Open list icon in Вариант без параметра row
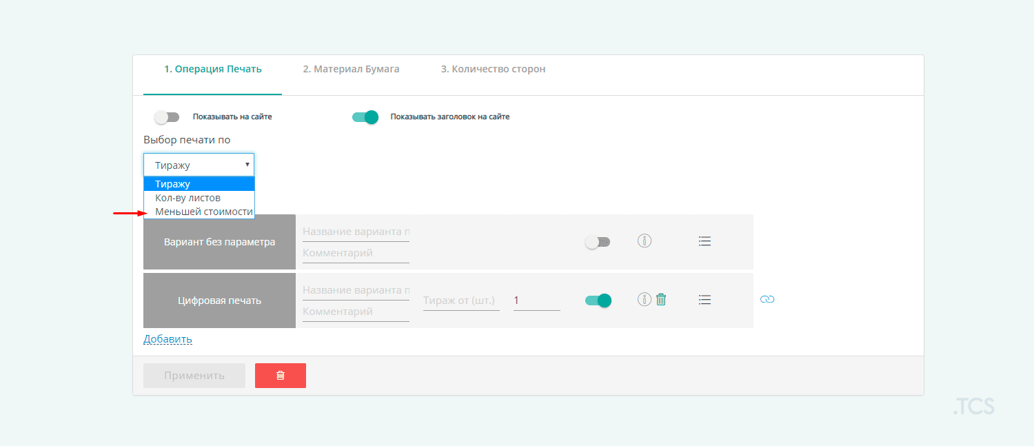Image resolution: width=1034 pixels, height=448 pixels. coord(704,241)
